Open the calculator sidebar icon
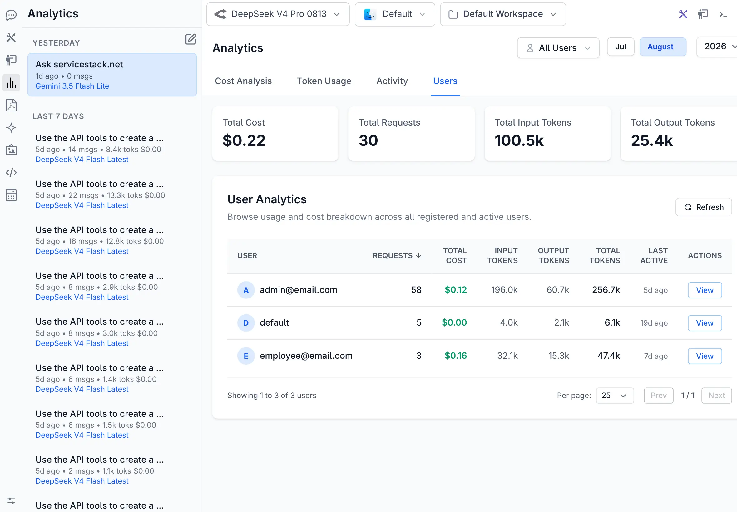The width and height of the screenshot is (737, 512). tap(11, 195)
